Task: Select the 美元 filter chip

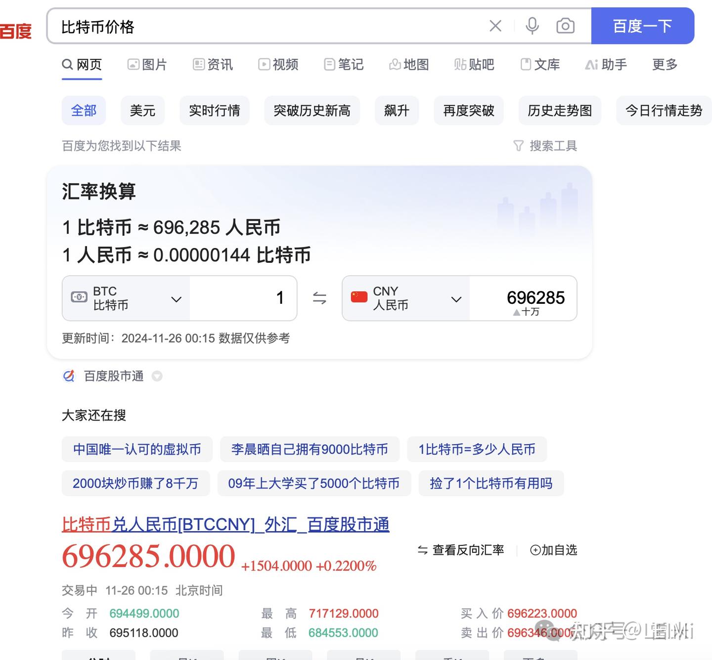Action: 142,111
